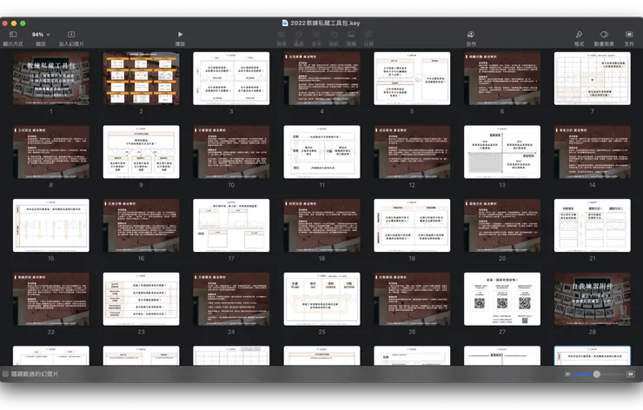Select slide 19 thumbnail
The width and height of the screenshot is (643, 410).
pyautogui.click(x=412, y=226)
